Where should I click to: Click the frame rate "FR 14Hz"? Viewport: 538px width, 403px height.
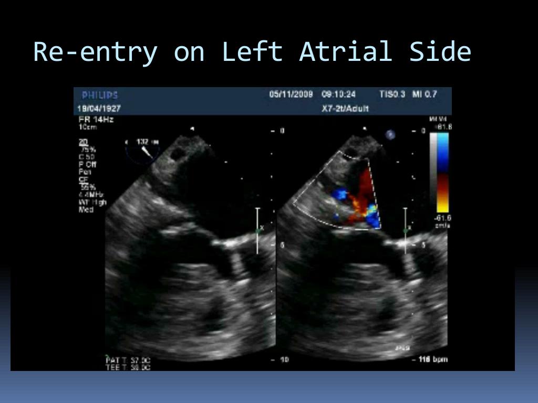[96, 120]
